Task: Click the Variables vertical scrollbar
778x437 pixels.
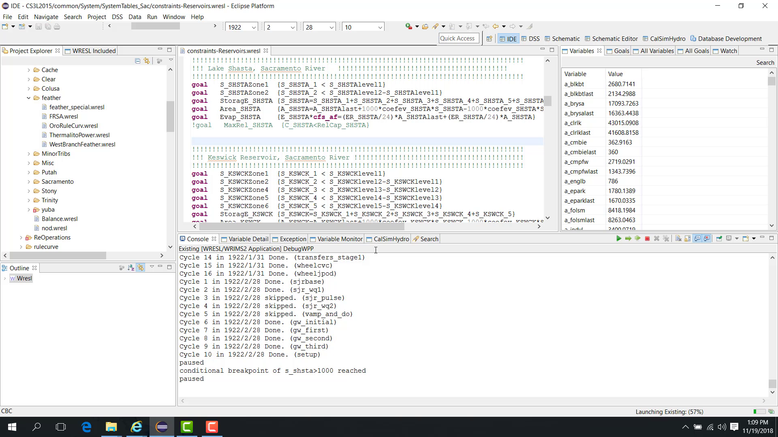Action: pyautogui.click(x=772, y=81)
